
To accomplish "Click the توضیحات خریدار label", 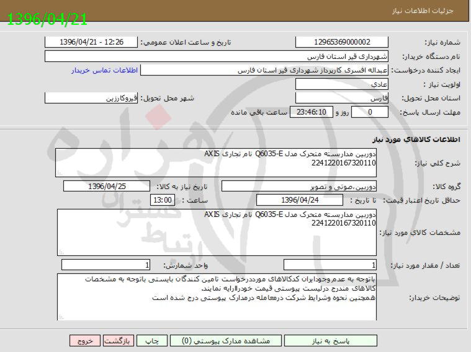I will coord(434,297).
